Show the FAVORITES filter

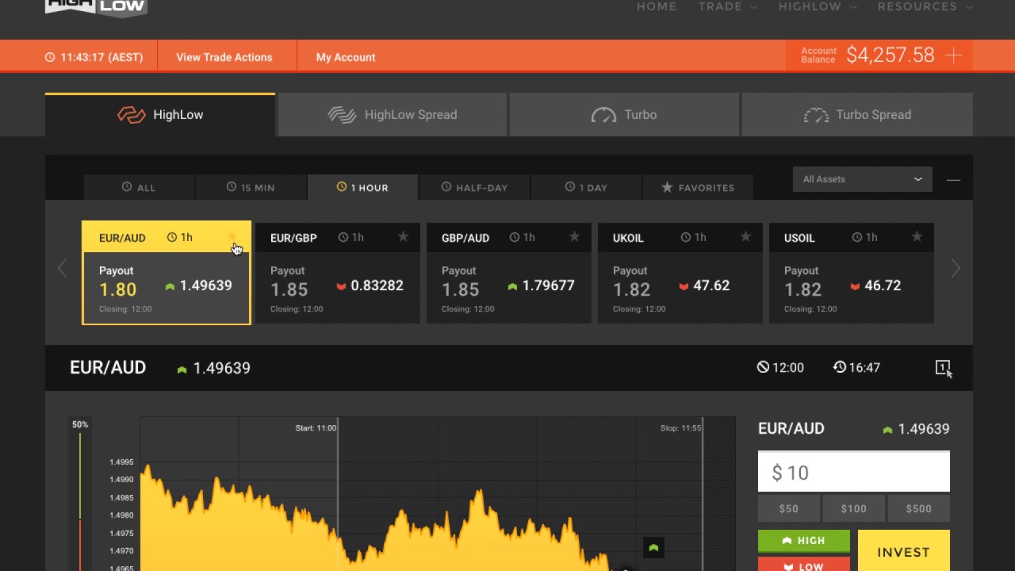[698, 187]
